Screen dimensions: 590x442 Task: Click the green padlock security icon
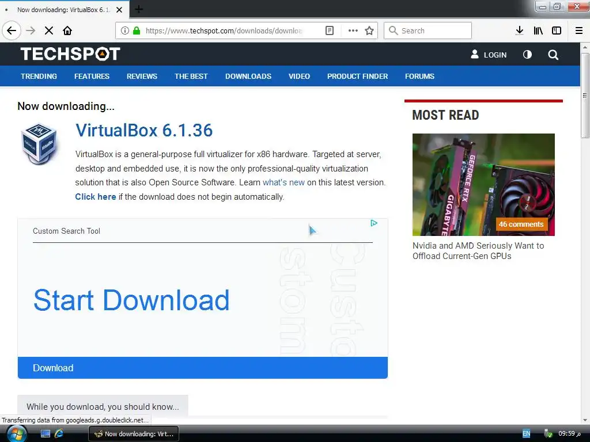[x=137, y=31]
